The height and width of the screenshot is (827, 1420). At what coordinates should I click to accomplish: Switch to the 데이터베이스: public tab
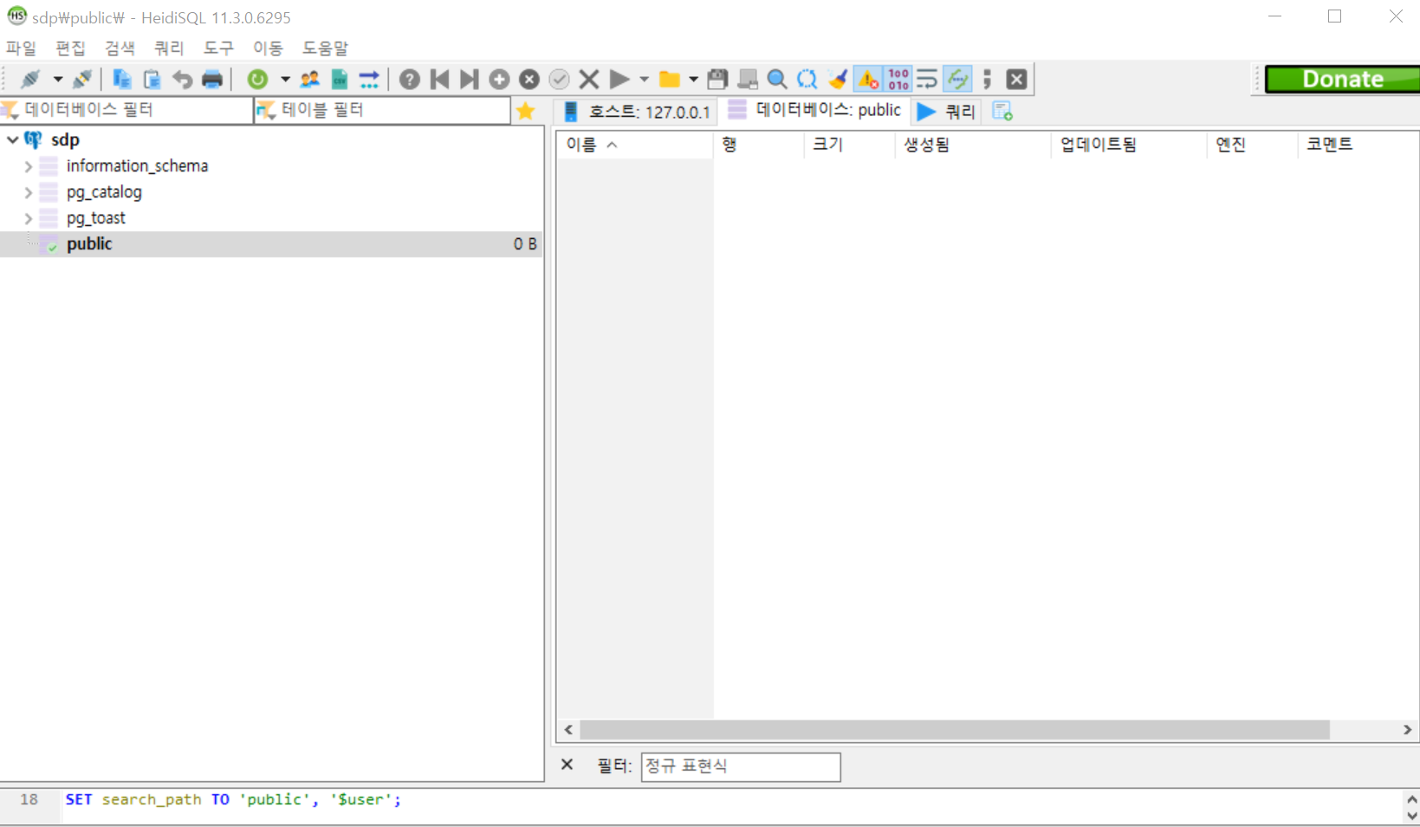click(x=815, y=111)
